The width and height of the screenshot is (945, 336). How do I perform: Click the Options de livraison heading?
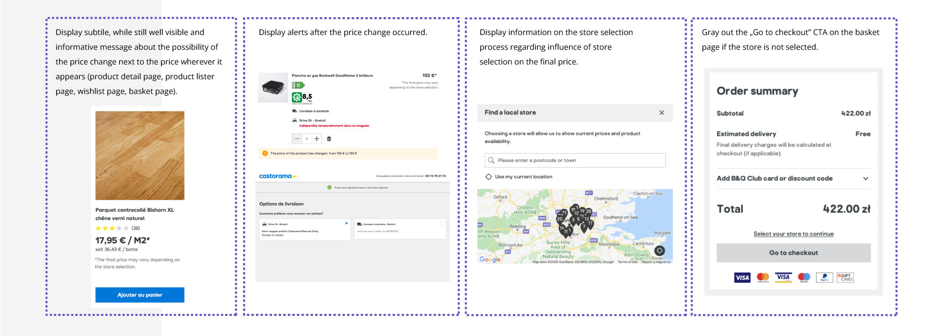pyautogui.click(x=282, y=204)
